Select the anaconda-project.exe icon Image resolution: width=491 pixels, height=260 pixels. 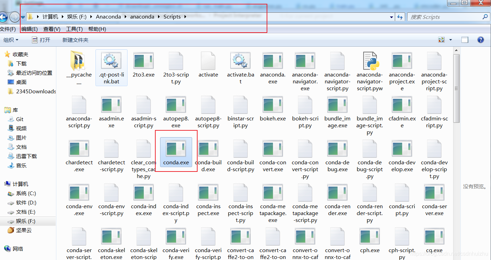click(402, 61)
